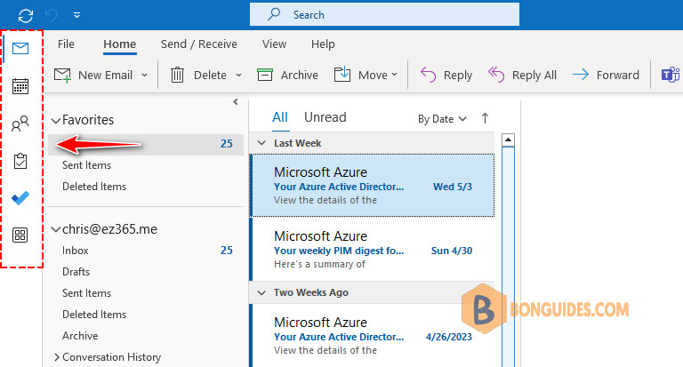Screen dimensions: 683x367
Task: Click Send/Receive sync icon in title bar
Action: pos(26,16)
